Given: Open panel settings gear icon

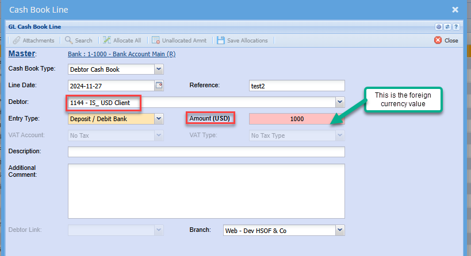Looking at the screenshot, I should pos(439,26).
